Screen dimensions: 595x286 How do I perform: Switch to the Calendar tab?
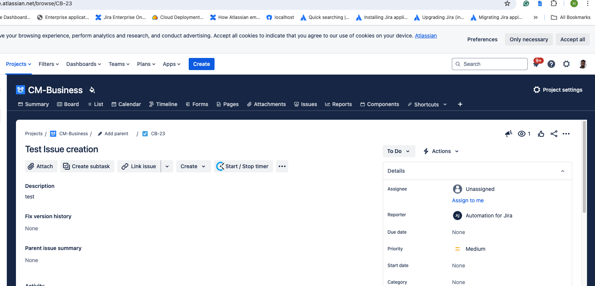(126, 104)
